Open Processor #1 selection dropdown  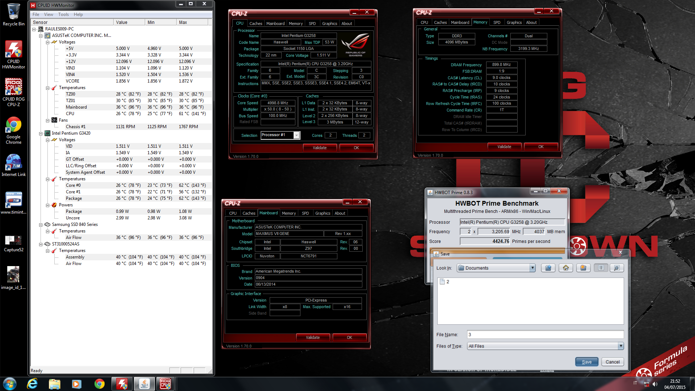coord(296,135)
